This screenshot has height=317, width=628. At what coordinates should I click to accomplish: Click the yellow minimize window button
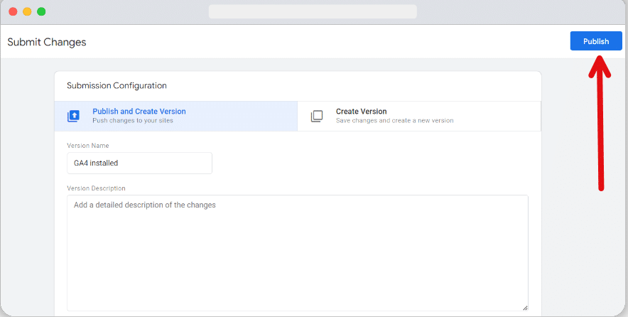pyautogui.click(x=27, y=11)
